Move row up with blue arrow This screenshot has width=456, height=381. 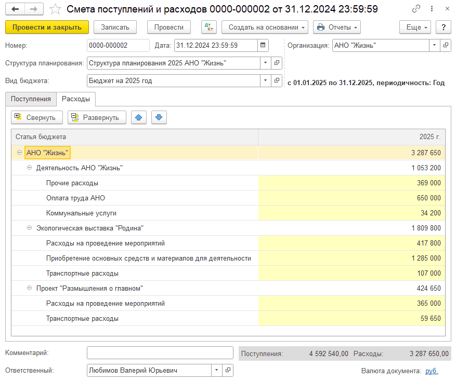(138, 117)
